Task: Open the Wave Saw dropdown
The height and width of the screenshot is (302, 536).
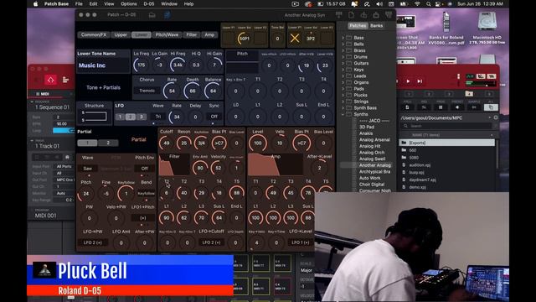Action: point(88,169)
